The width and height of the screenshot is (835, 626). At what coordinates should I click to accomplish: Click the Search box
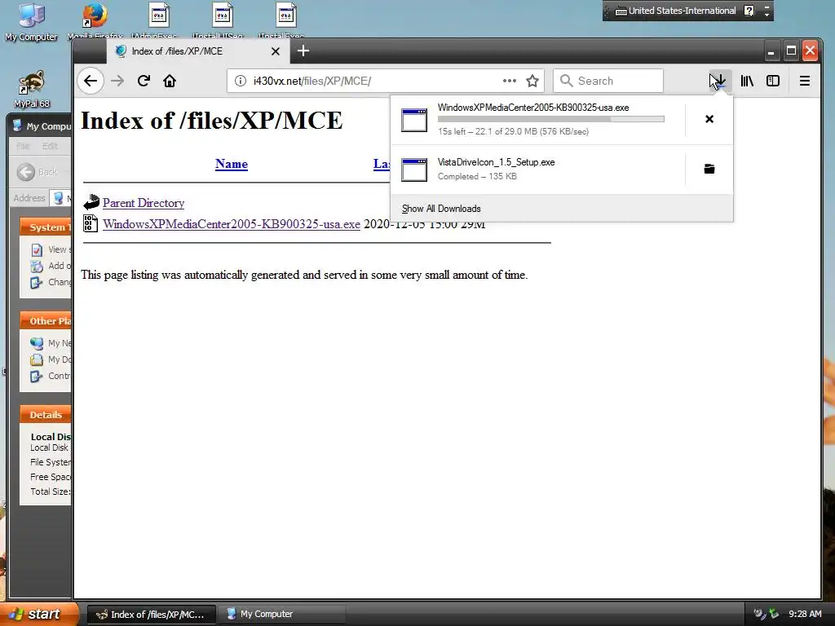point(608,81)
